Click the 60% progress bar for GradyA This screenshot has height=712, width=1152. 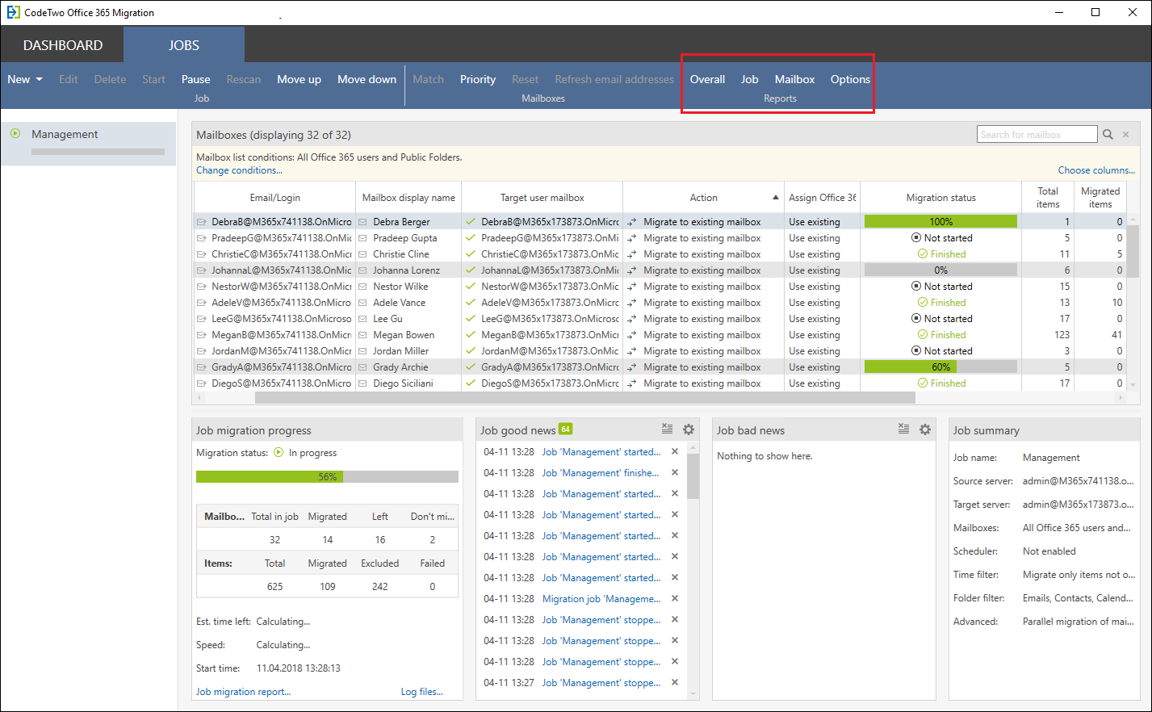(x=940, y=366)
